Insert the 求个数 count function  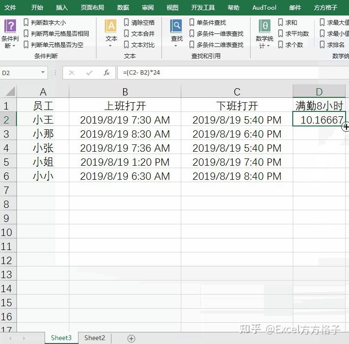pos(291,45)
